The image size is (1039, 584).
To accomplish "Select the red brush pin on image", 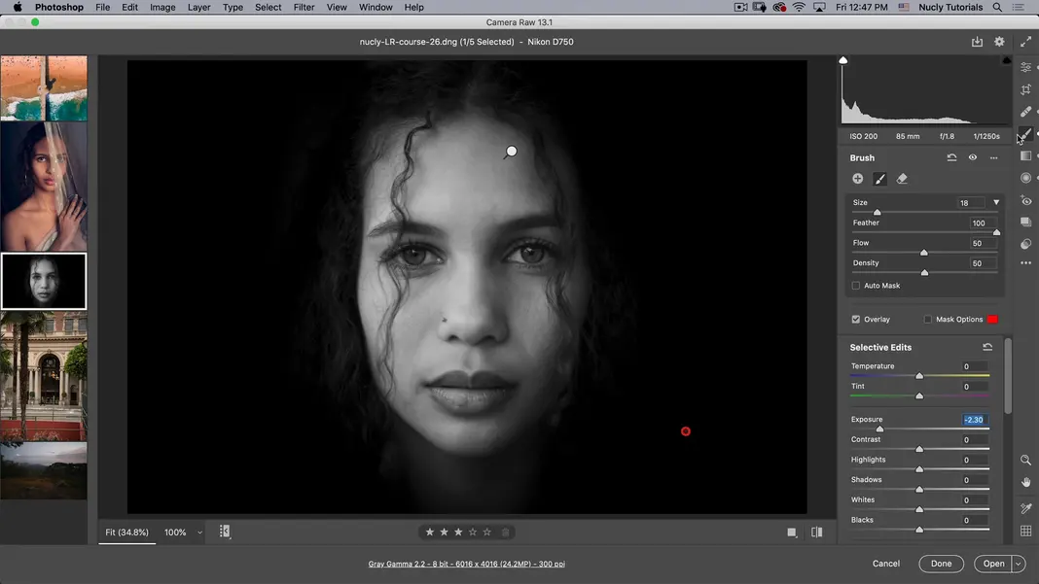I will point(685,431).
